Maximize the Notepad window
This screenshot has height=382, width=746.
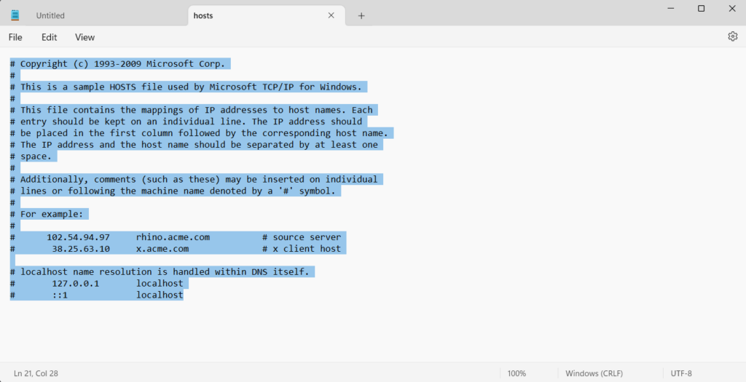(702, 8)
